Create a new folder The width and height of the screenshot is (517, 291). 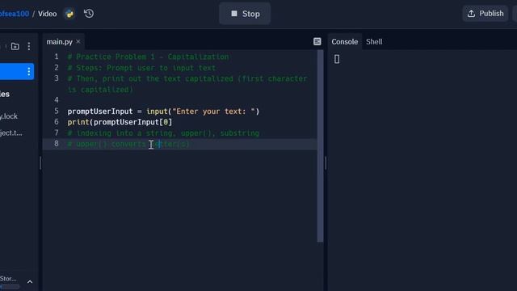15,46
